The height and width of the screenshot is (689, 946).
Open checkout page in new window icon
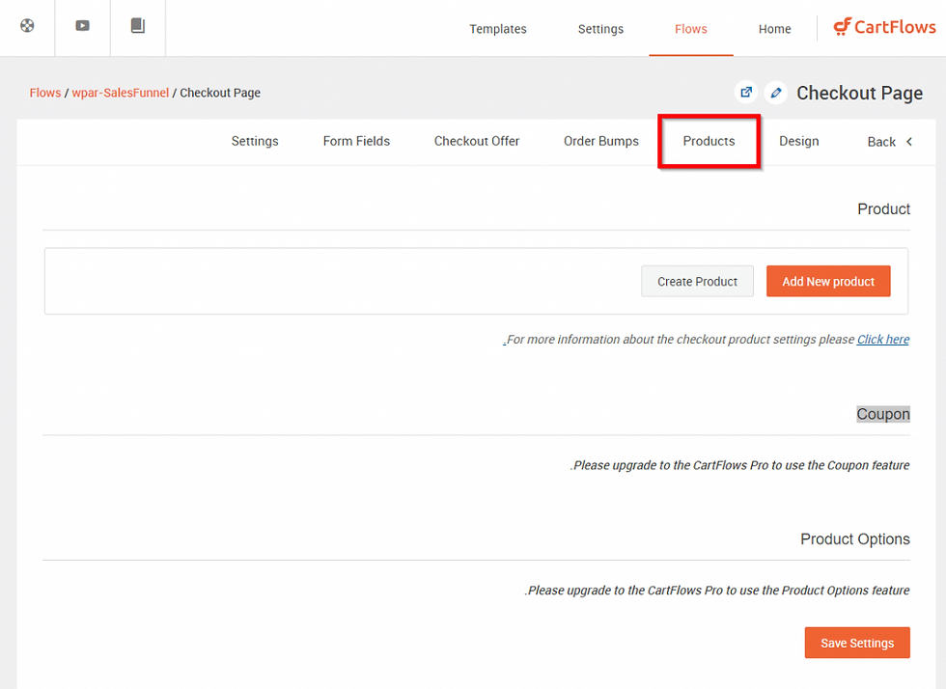coord(746,93)
